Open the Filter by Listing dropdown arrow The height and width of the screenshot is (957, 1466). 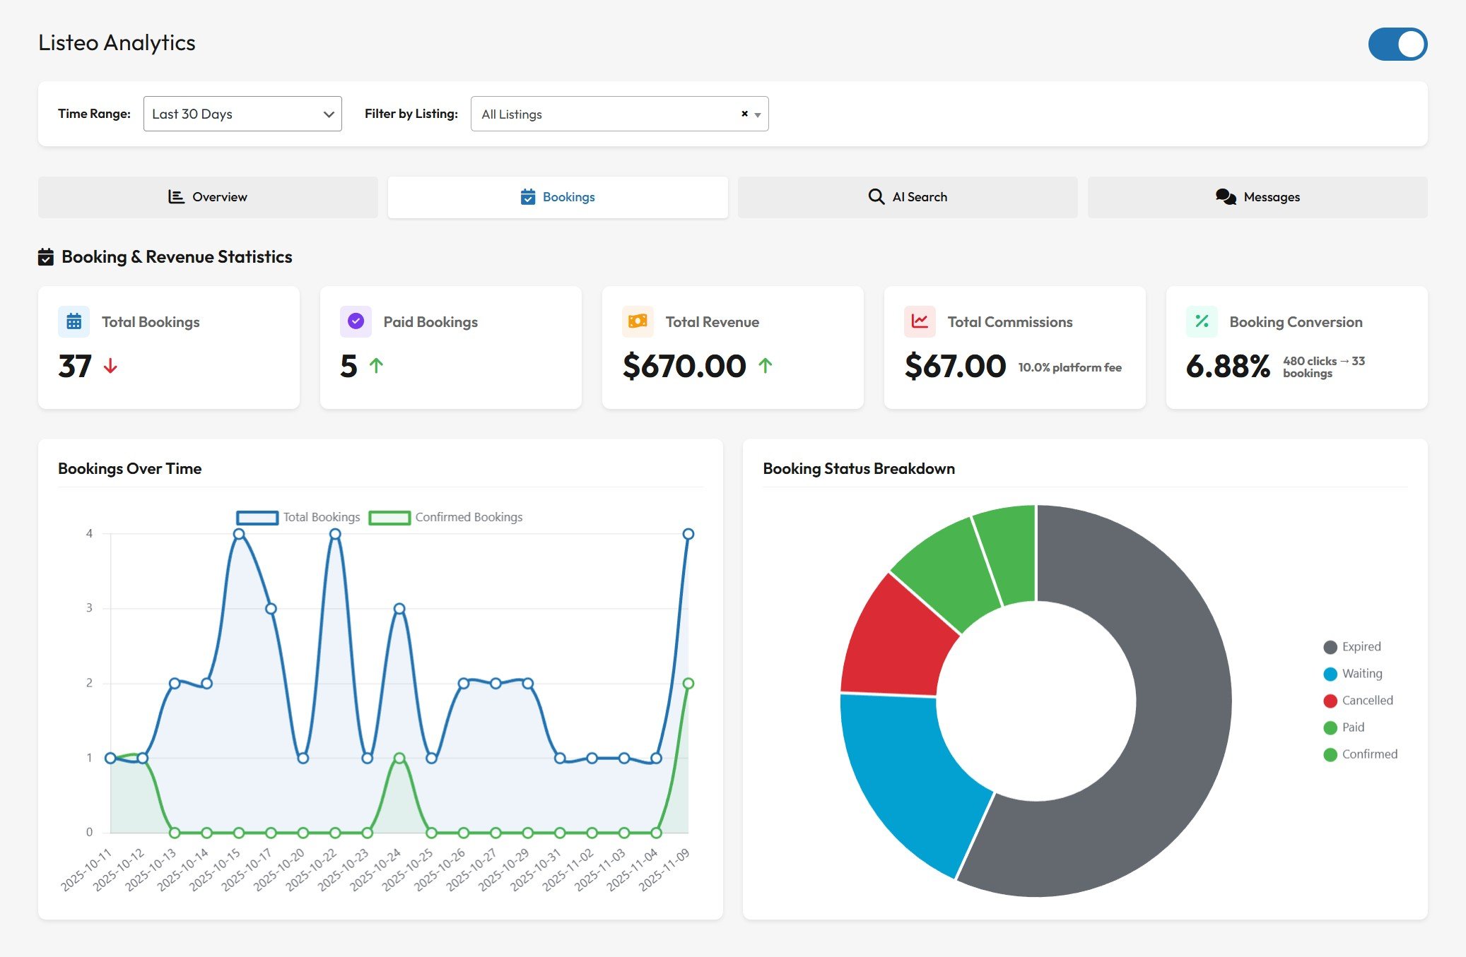[757, 114]
